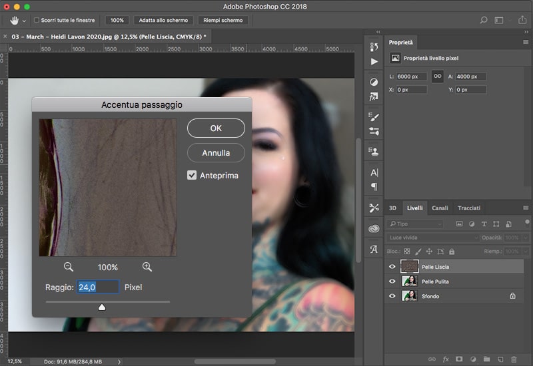This screenshot has height=366, width=533.
Task: Zoom out the filter preview
Action: click(69, 267)
